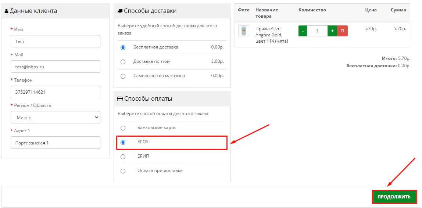Select EPOS payment radio button
The width and height of the screenshot is (422, 208).
123,142
